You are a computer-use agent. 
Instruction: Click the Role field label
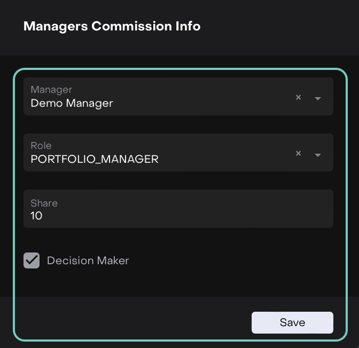(x=41, y=146)
